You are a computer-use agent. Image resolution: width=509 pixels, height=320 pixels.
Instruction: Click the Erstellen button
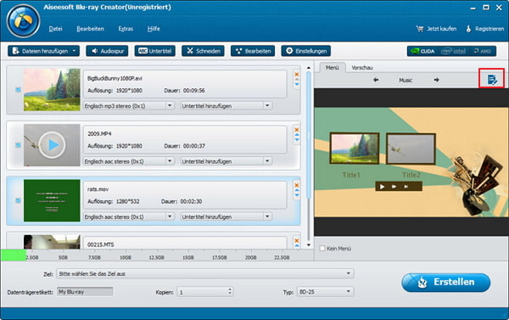[446, 282]
